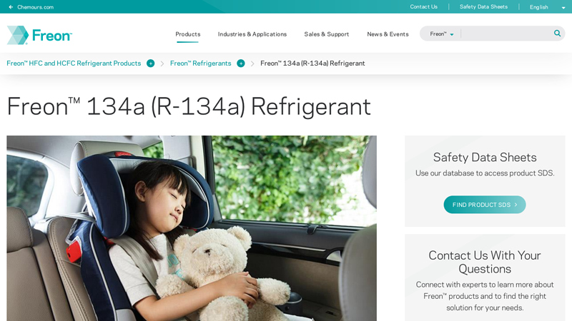Click the back arrow beside Chemours.com
Screen dimensions: 572x321
(x=11, y=7)
